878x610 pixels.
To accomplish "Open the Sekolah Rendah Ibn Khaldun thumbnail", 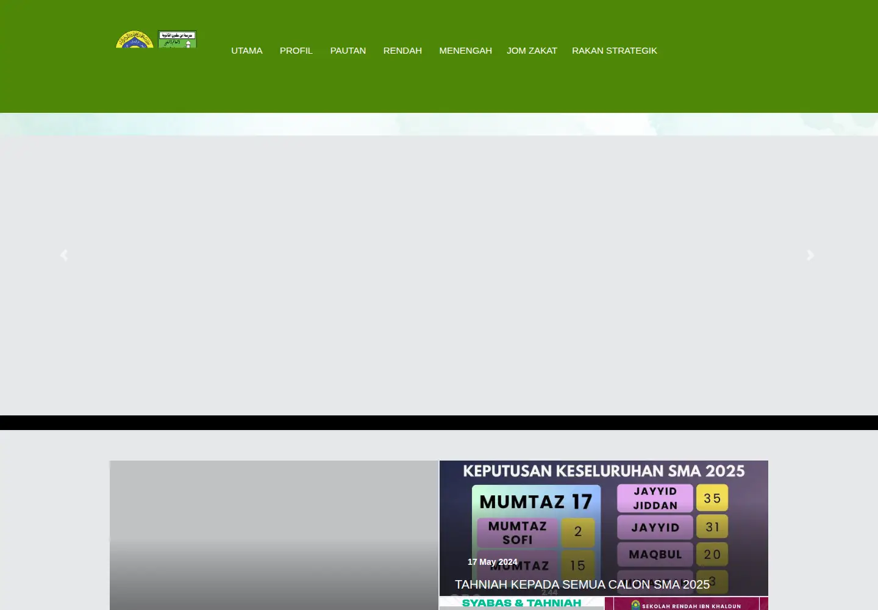I will (687, 603).
